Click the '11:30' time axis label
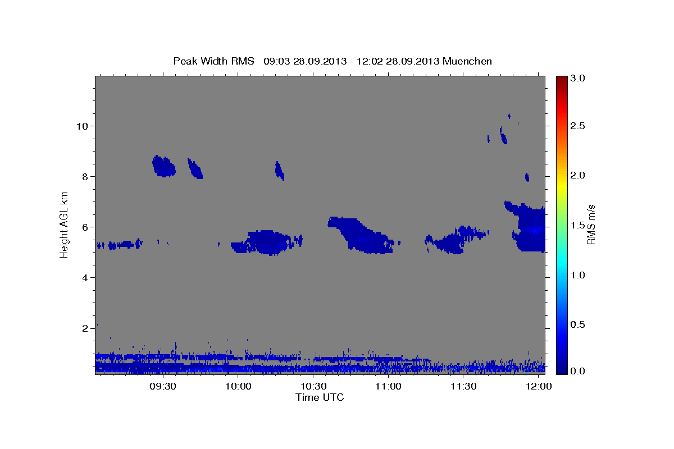The image size is (674, 449). [463, 387]
